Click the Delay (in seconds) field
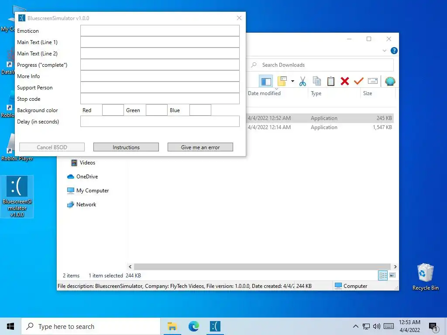The image size is (447, 335). point(160,121)
